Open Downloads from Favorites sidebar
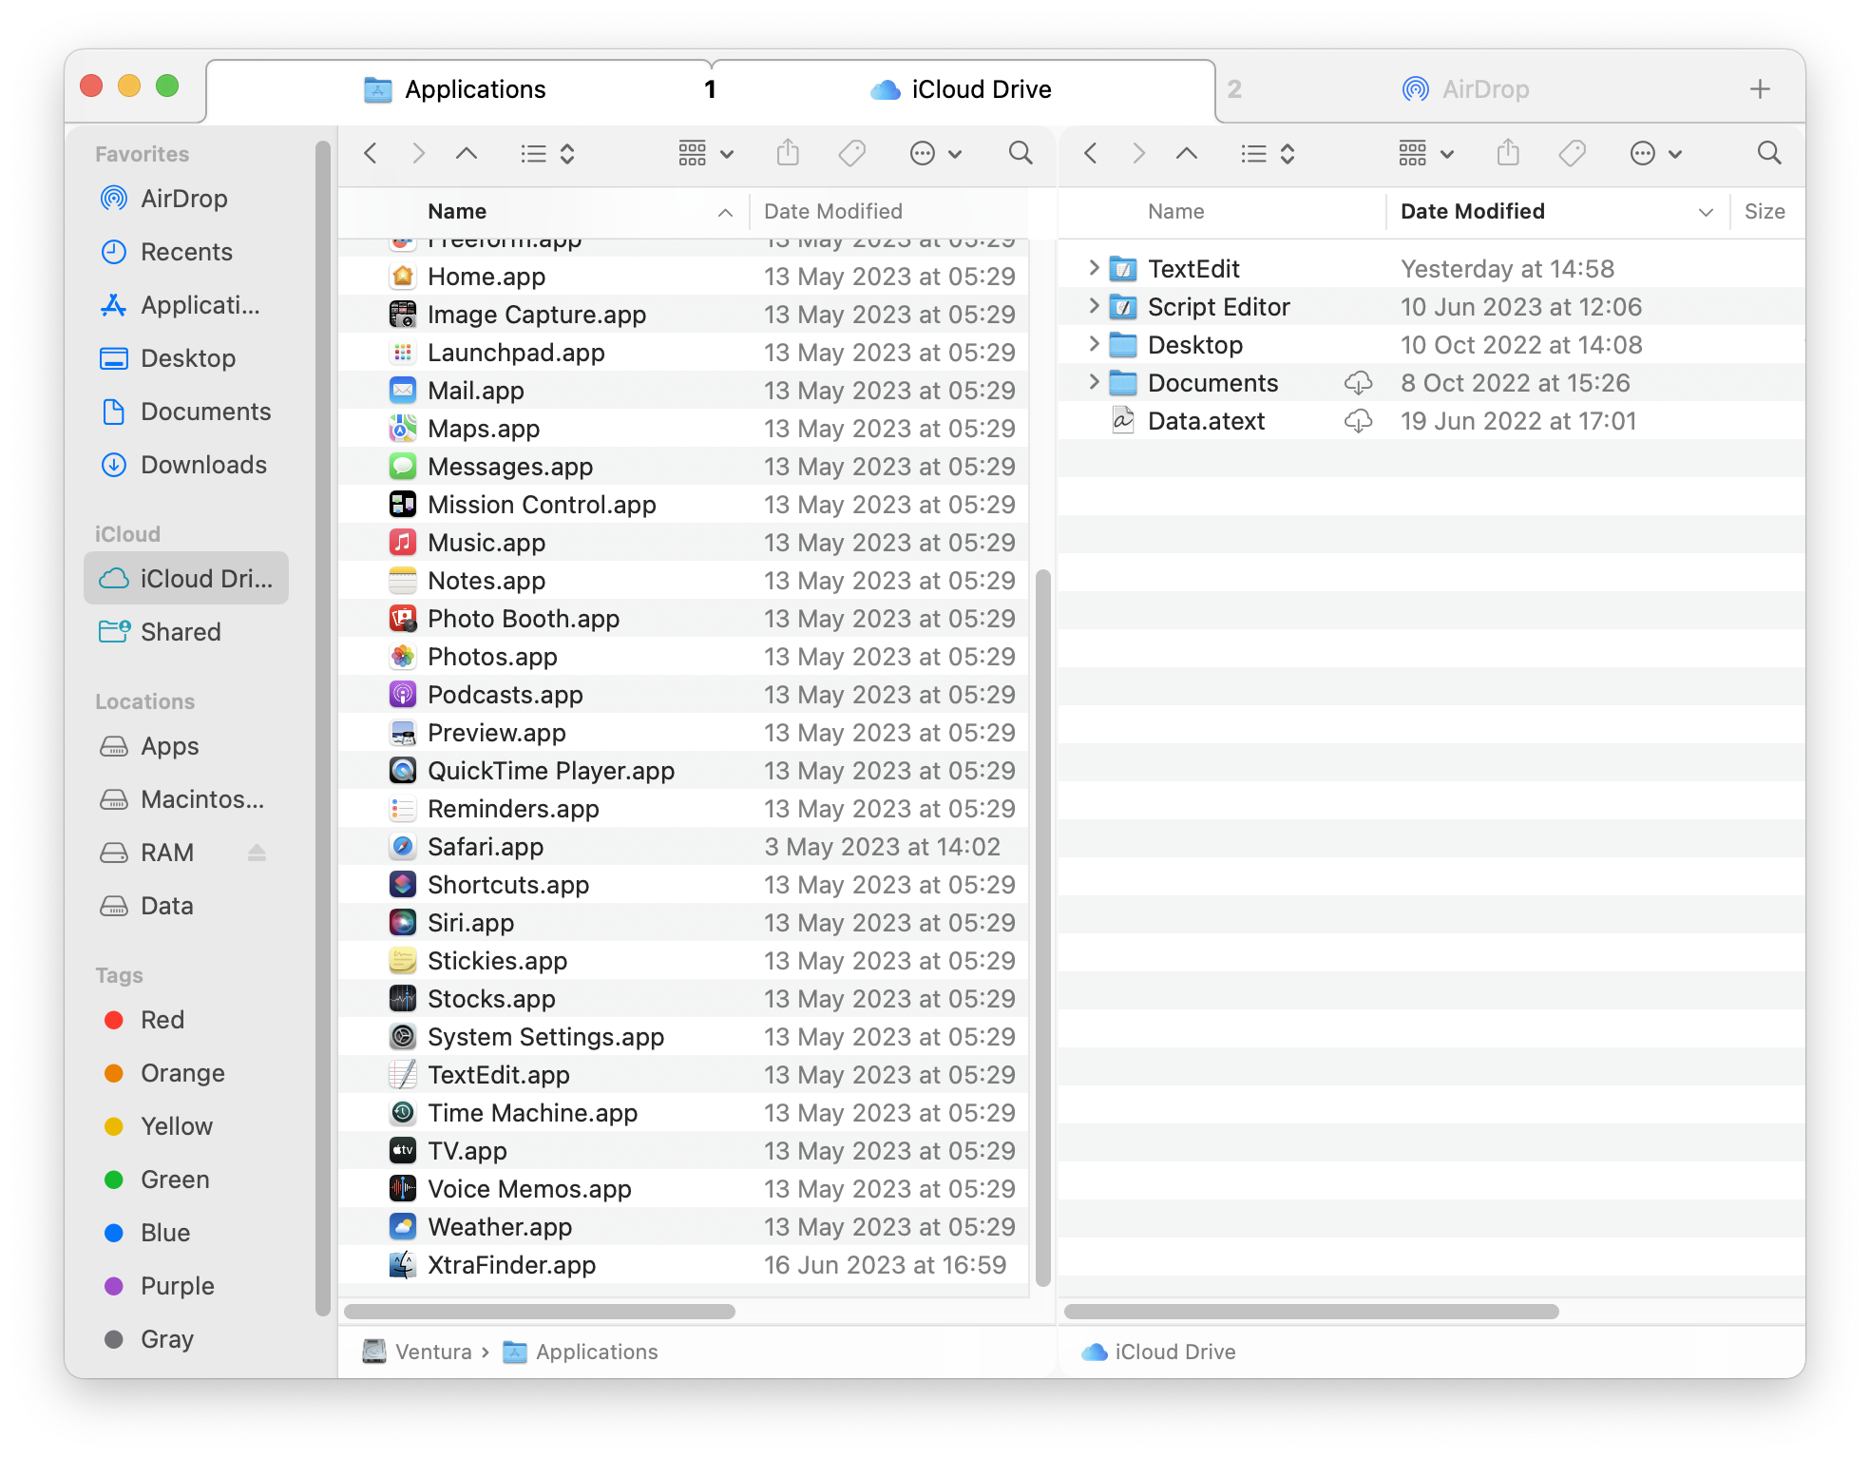The height and width of the screenshot is (1458, 1870). pos(202,465)
